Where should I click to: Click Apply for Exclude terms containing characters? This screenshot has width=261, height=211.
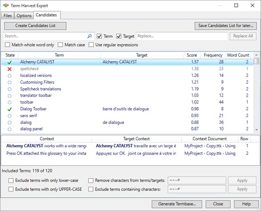242,189
